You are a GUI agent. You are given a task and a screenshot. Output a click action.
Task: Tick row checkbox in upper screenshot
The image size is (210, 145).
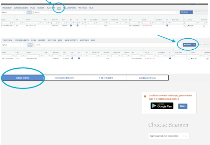pyautogui.click(x=185, y=26)
